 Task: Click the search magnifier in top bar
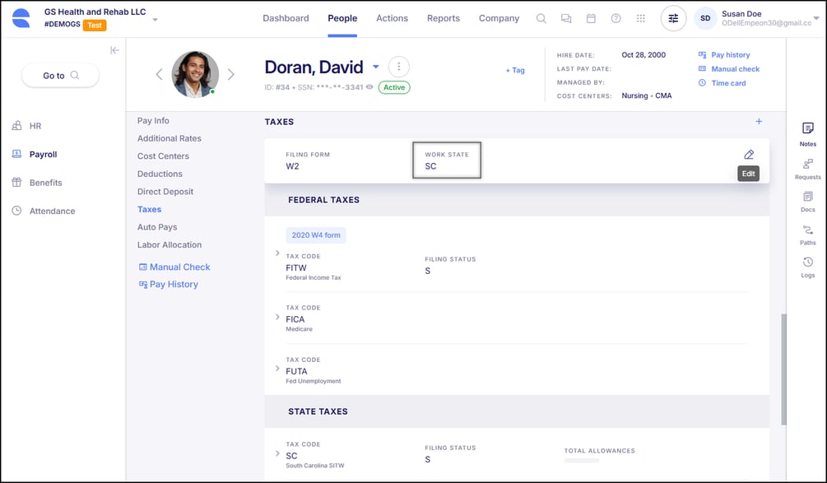click(541, 18)
